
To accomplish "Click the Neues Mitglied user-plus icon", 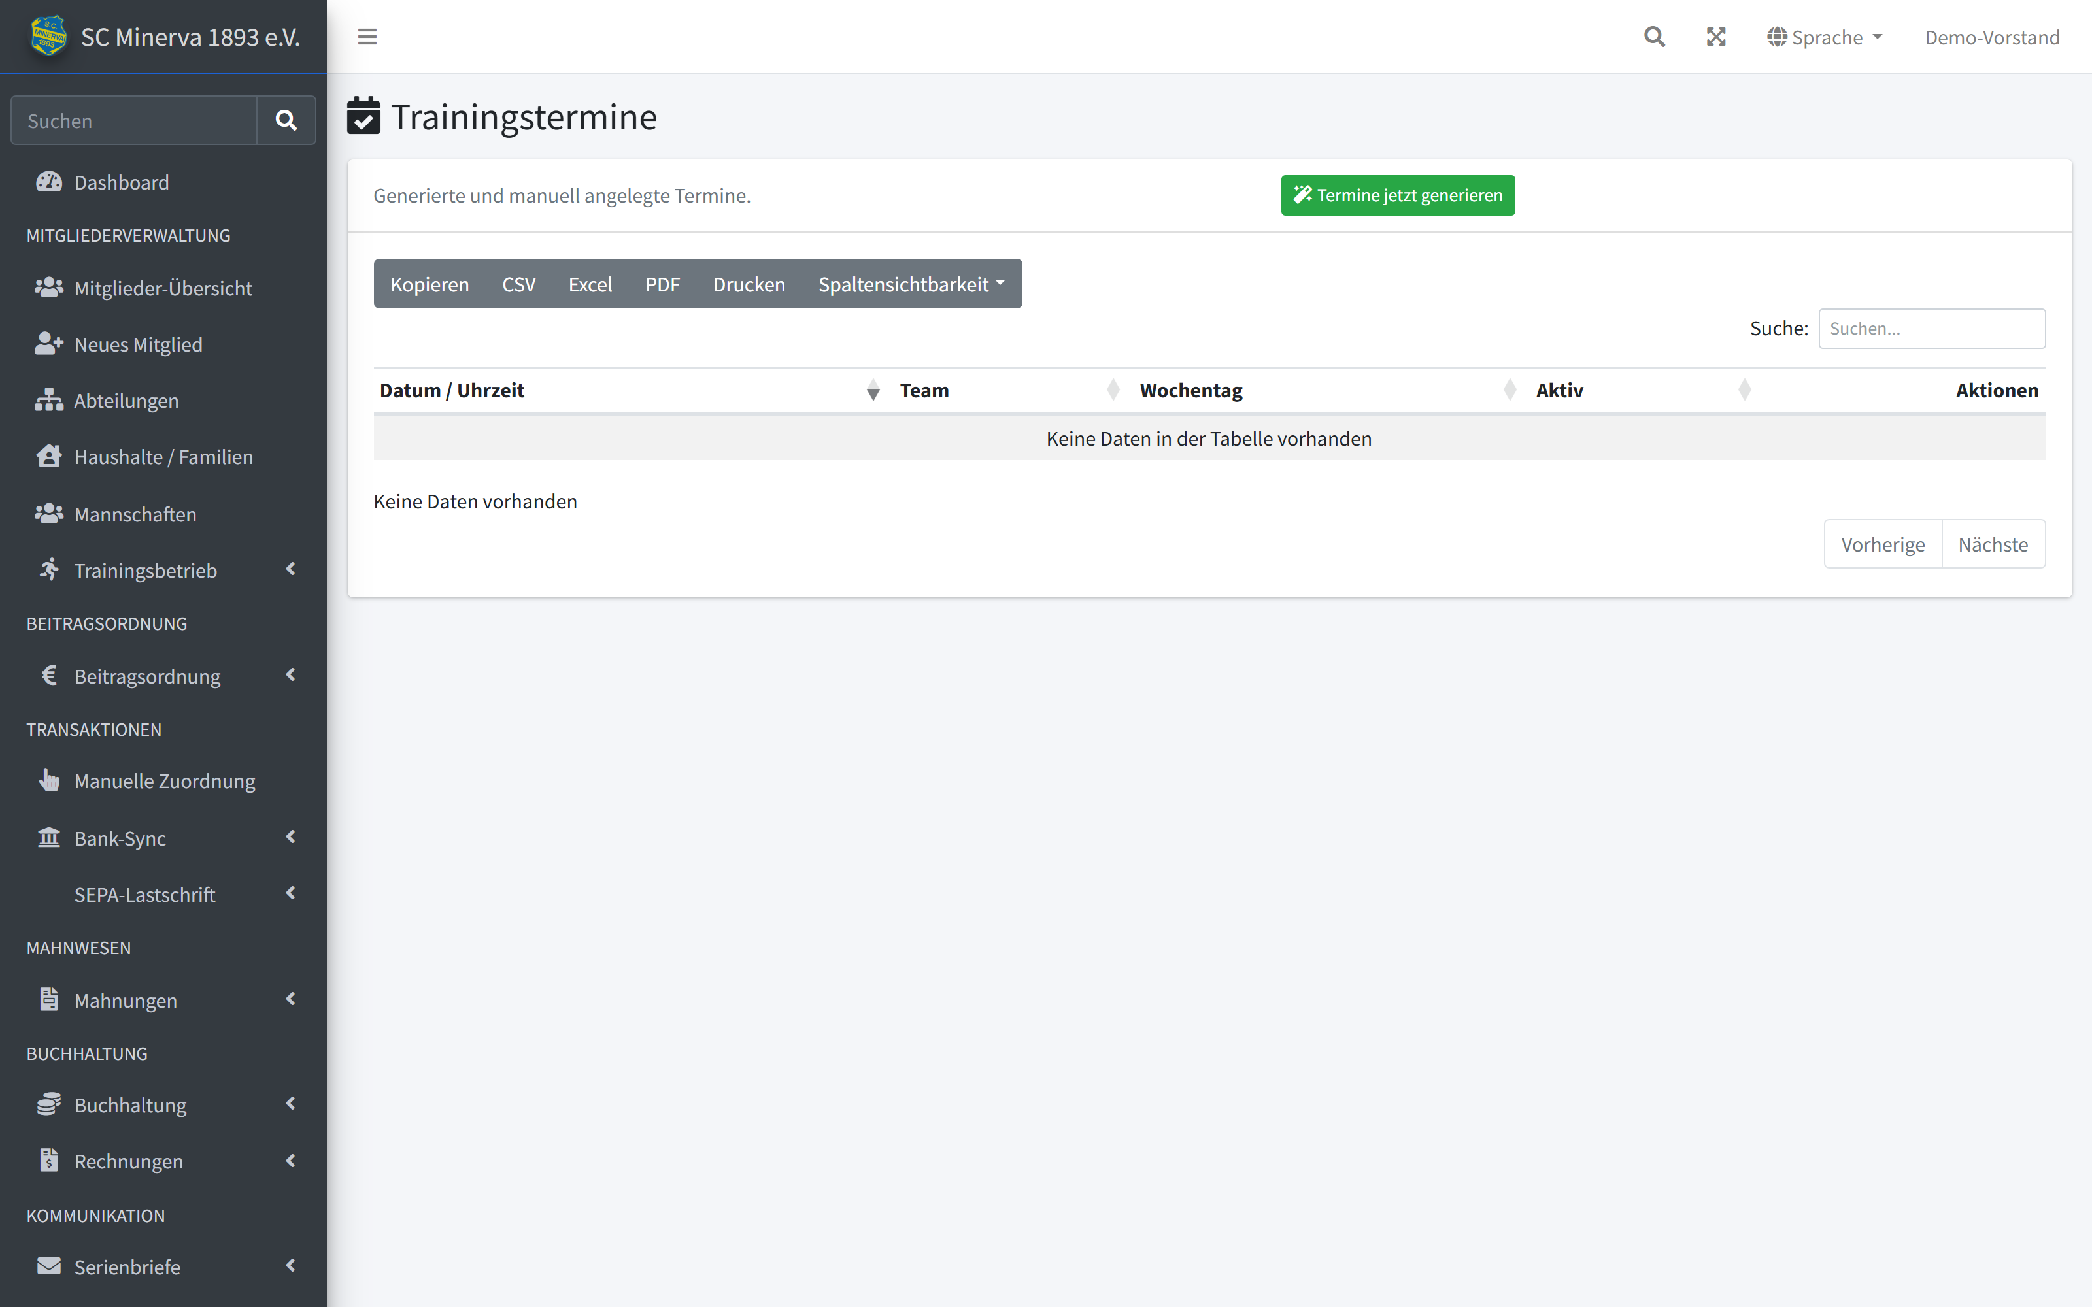I will [49, 343].
